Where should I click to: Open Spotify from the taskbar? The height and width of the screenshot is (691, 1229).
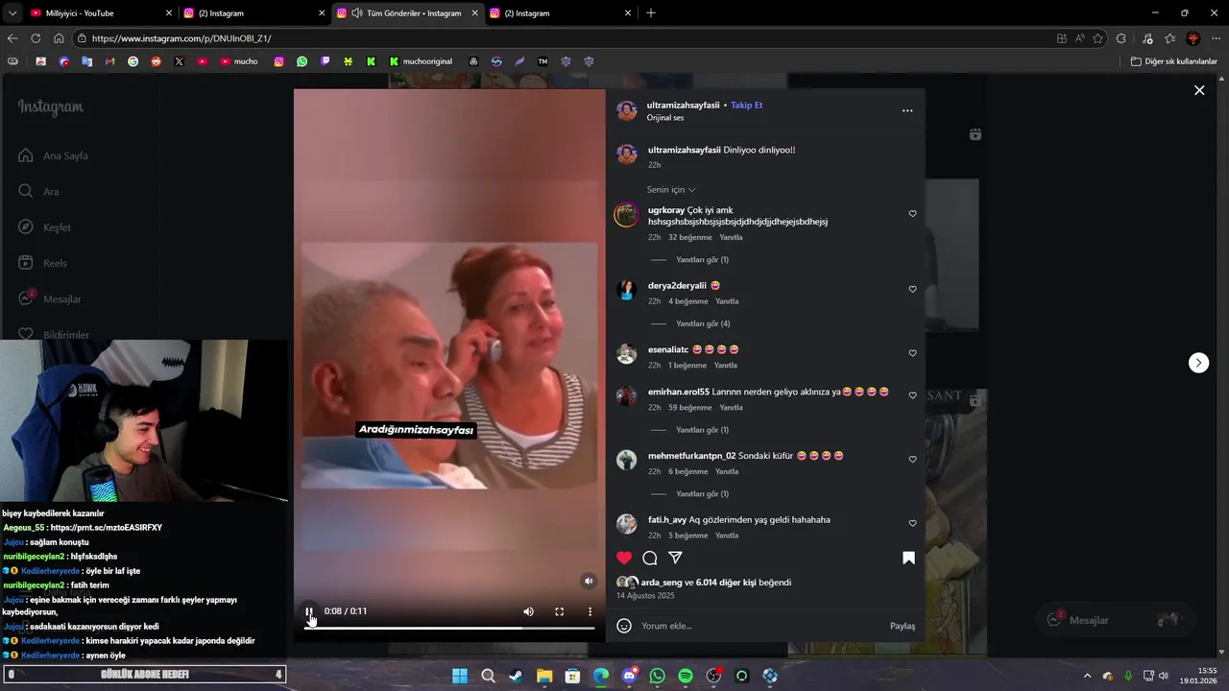[x=686, y=676]
